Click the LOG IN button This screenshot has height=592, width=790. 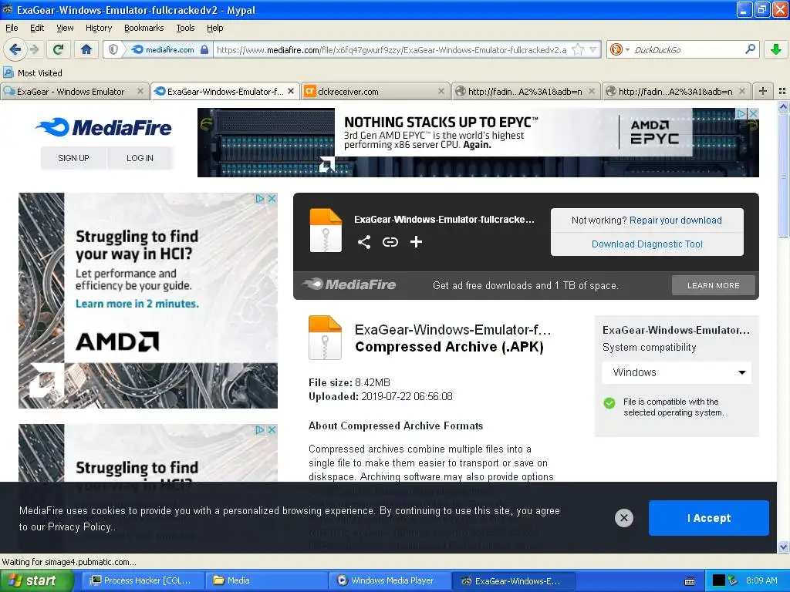[x=140, y=158]
